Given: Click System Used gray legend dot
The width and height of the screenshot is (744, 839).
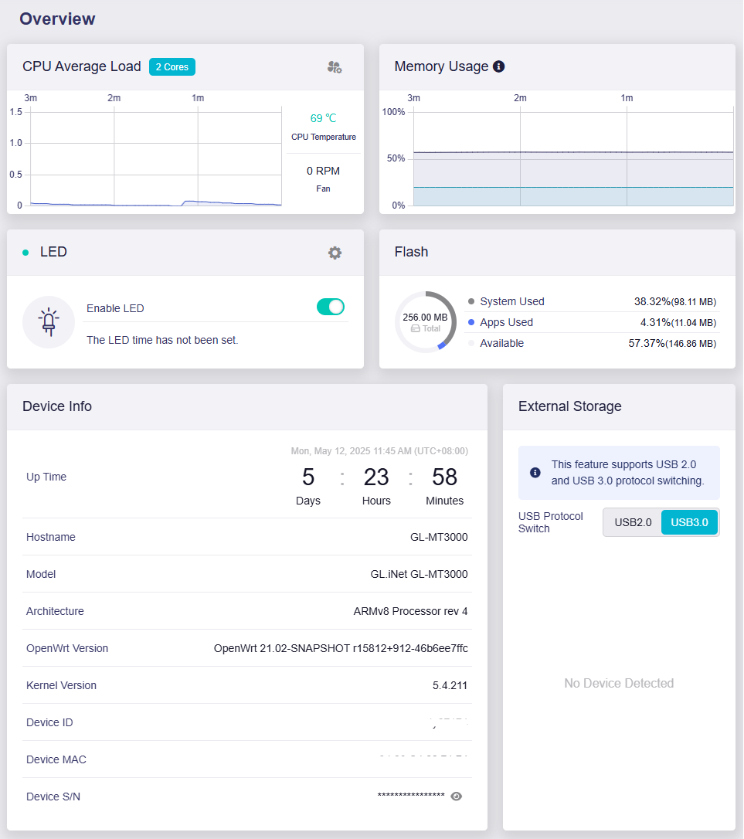Looking at the screenshot, I should click(471, 301).
